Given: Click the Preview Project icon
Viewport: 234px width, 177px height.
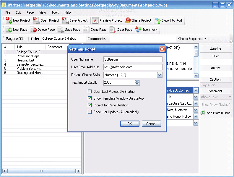Looking at the screenshot, I should click(95, 20).
